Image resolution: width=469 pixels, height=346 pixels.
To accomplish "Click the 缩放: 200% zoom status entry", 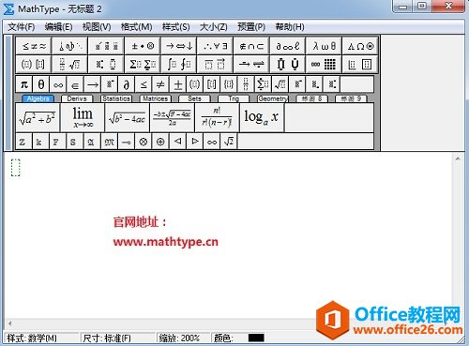I will pos(179,338).
